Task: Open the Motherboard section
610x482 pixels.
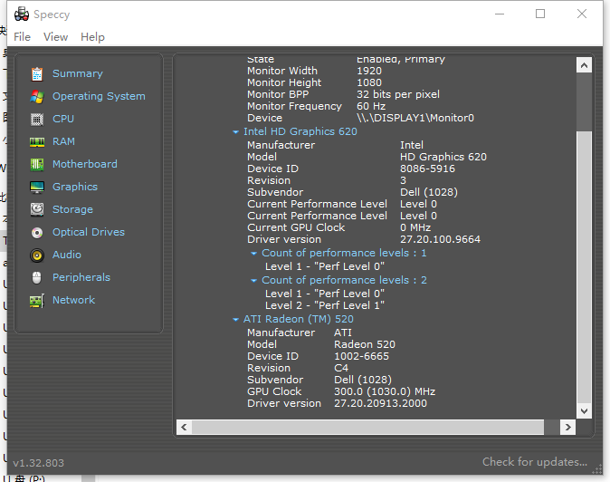Action: coord(85,164)
